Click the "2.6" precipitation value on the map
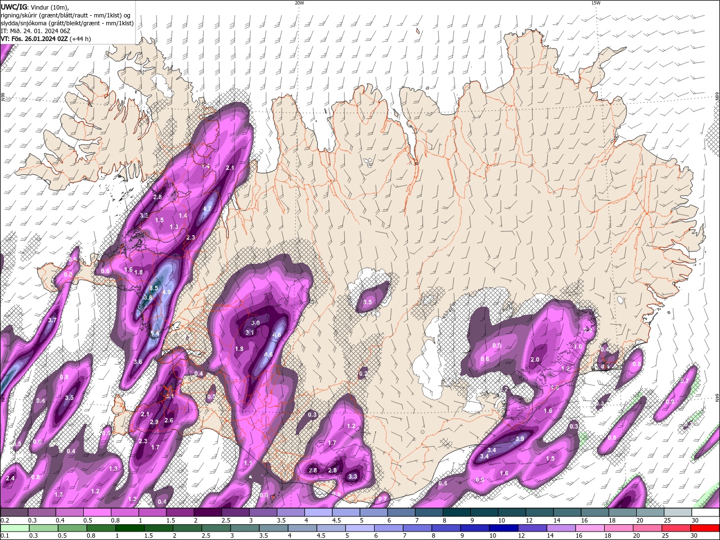Image resolution: width=720 pixels, height=540 pixels. click(169, 420)
